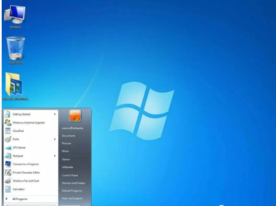Open the Music library link
Image resolution: width=276 pixels, height=206 pixels.
coord(65,151)
